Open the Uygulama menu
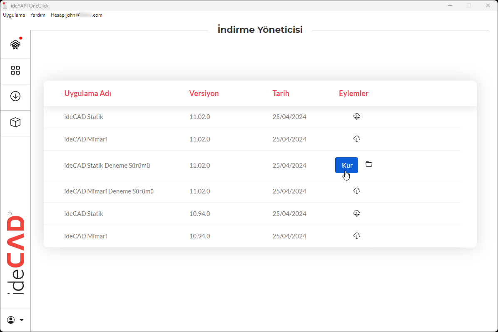 click(14, 15)
